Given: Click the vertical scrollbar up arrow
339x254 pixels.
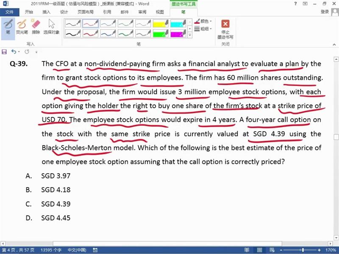Looking at the screenshot, I should pos(336,59).
